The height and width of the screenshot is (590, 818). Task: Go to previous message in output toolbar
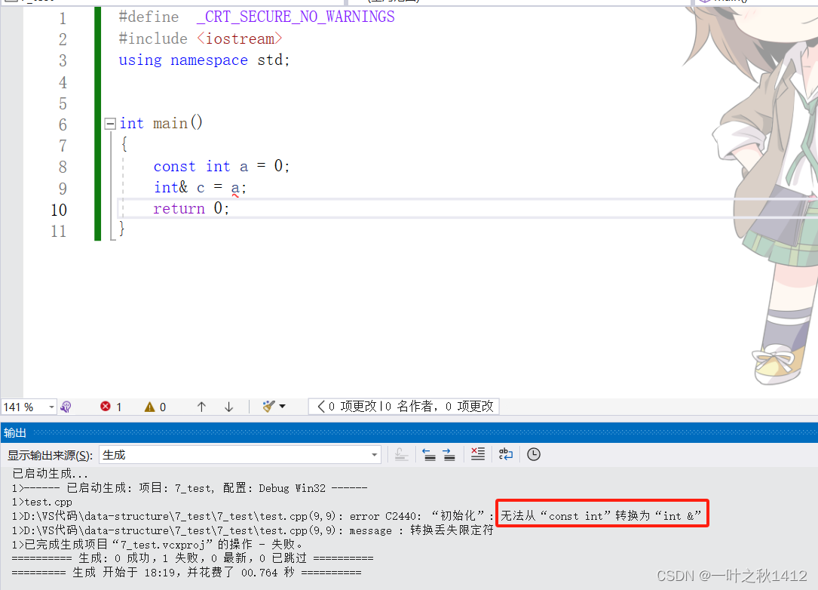pyautogui.click(x=428, y=454)
